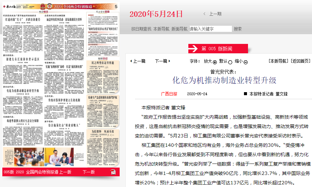Click the zoom-out (缩小) font minus icon

coord(246,62)
